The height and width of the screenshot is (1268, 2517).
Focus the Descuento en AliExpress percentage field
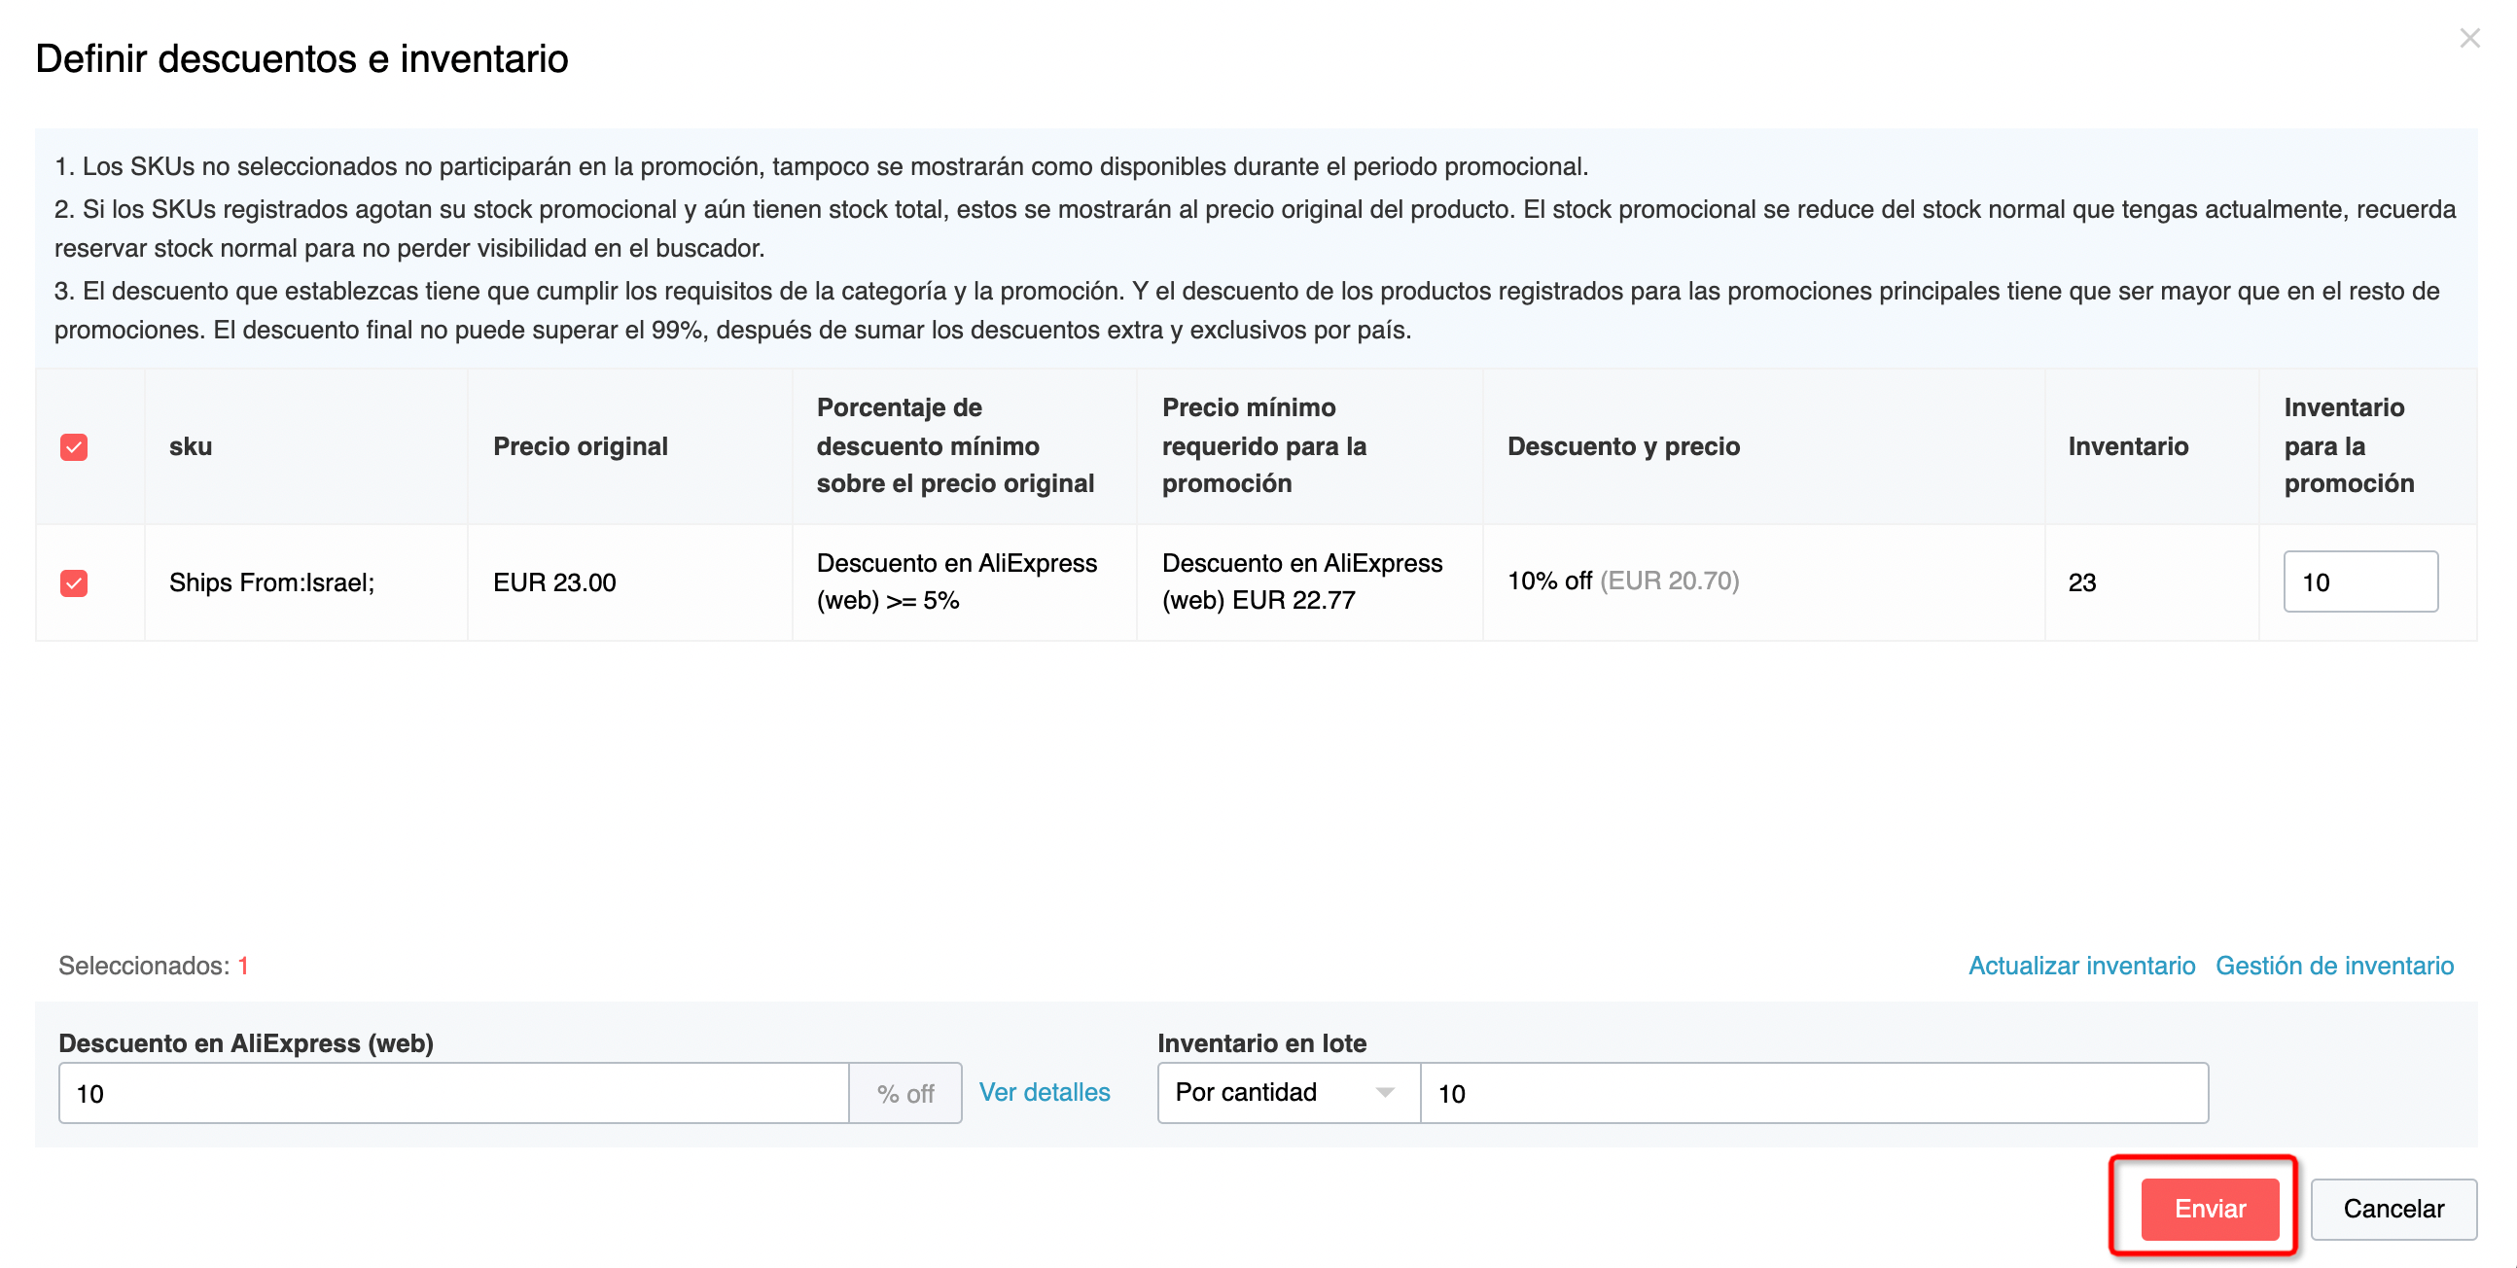[x=453, y=1092]
